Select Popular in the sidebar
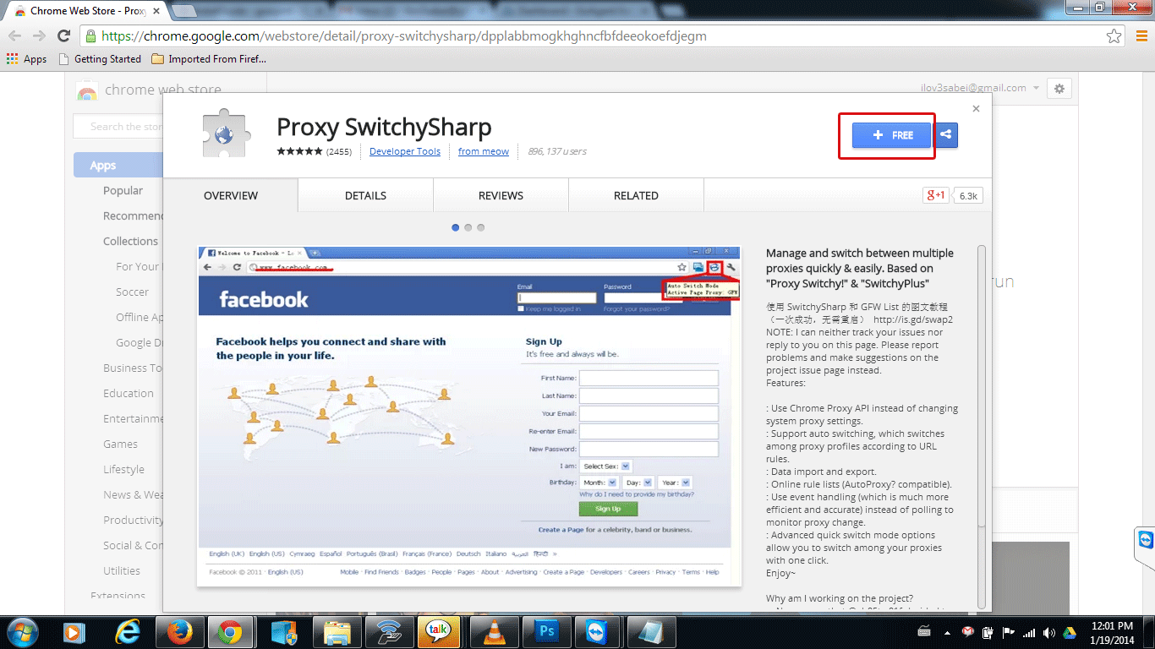This screenshot has height=649, width=1155. (123, 190)
